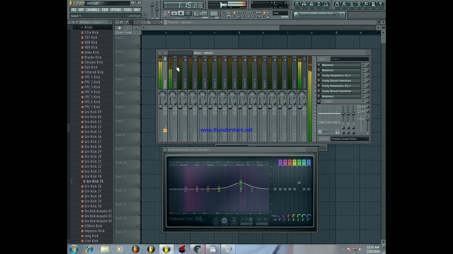The width and height of the screenshot is (453, 254).
Task: Click Master track FX enable icon
Action: pyautogui.click(x=165, y=131)
